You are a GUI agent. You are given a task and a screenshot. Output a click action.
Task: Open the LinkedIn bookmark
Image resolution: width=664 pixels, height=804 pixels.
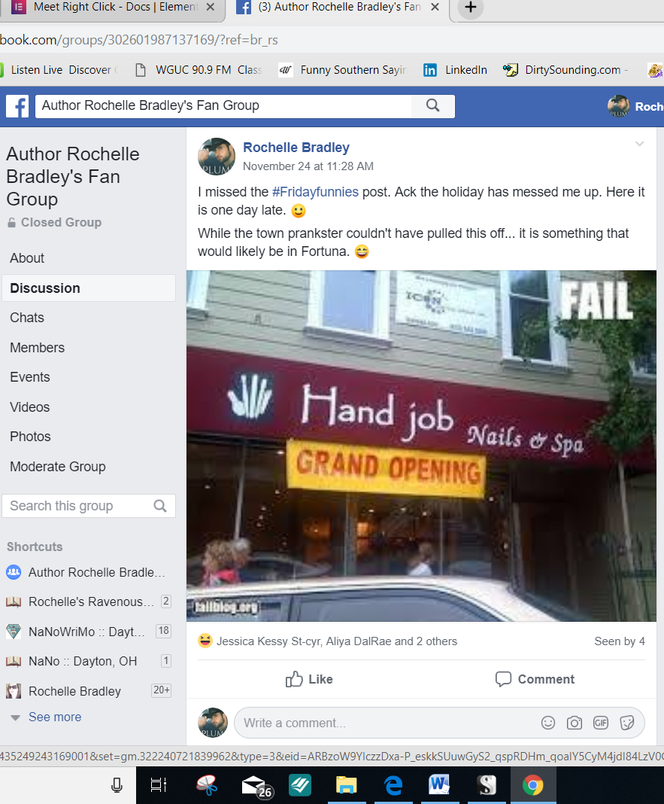(x=456, y=70)
